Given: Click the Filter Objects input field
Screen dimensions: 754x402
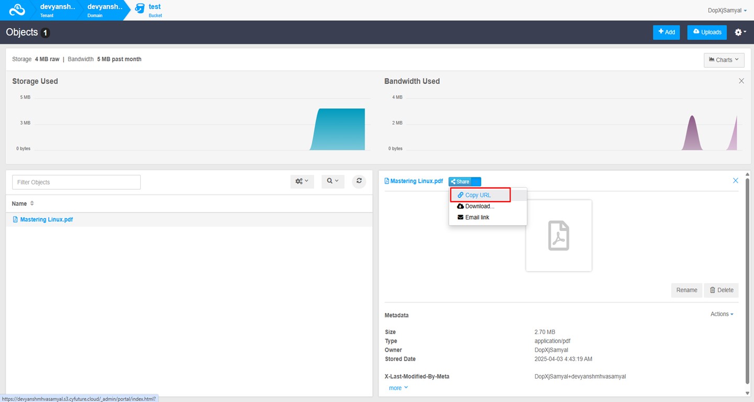Looking at the screenshot, I should pos(76,182).
